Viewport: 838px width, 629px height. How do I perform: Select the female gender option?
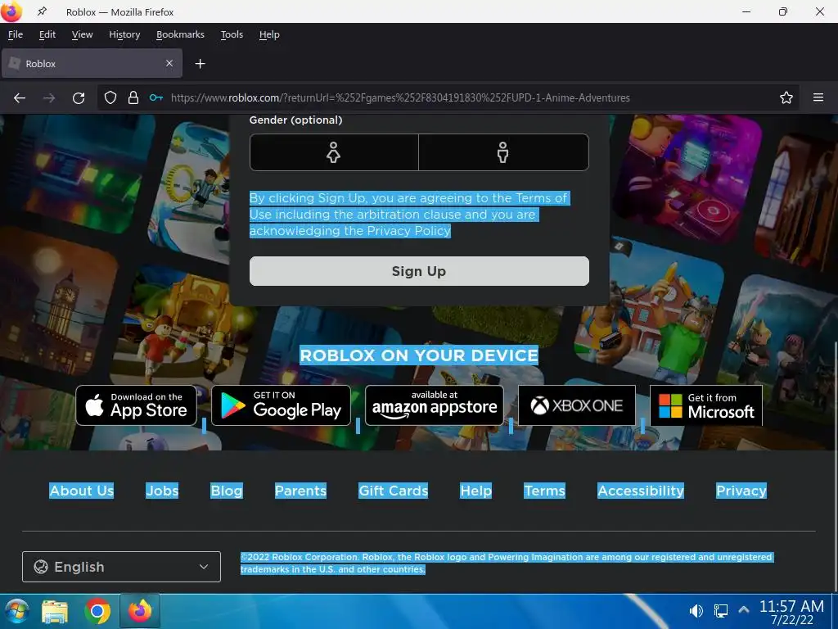334,152
